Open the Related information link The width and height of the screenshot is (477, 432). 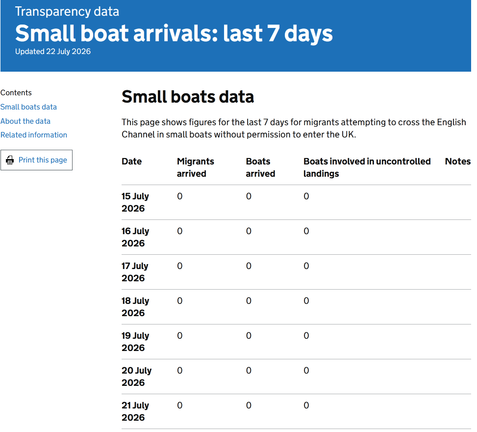click(x=34, y=135)
